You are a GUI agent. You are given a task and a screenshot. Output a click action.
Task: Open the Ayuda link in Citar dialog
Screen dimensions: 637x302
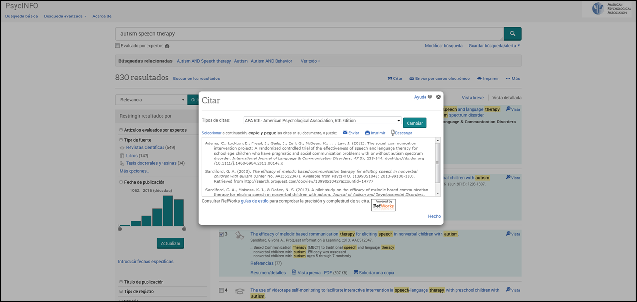420,97
